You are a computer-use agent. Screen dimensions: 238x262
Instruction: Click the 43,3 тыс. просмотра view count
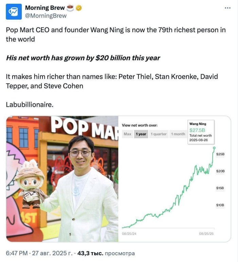[x=106, y=253]
